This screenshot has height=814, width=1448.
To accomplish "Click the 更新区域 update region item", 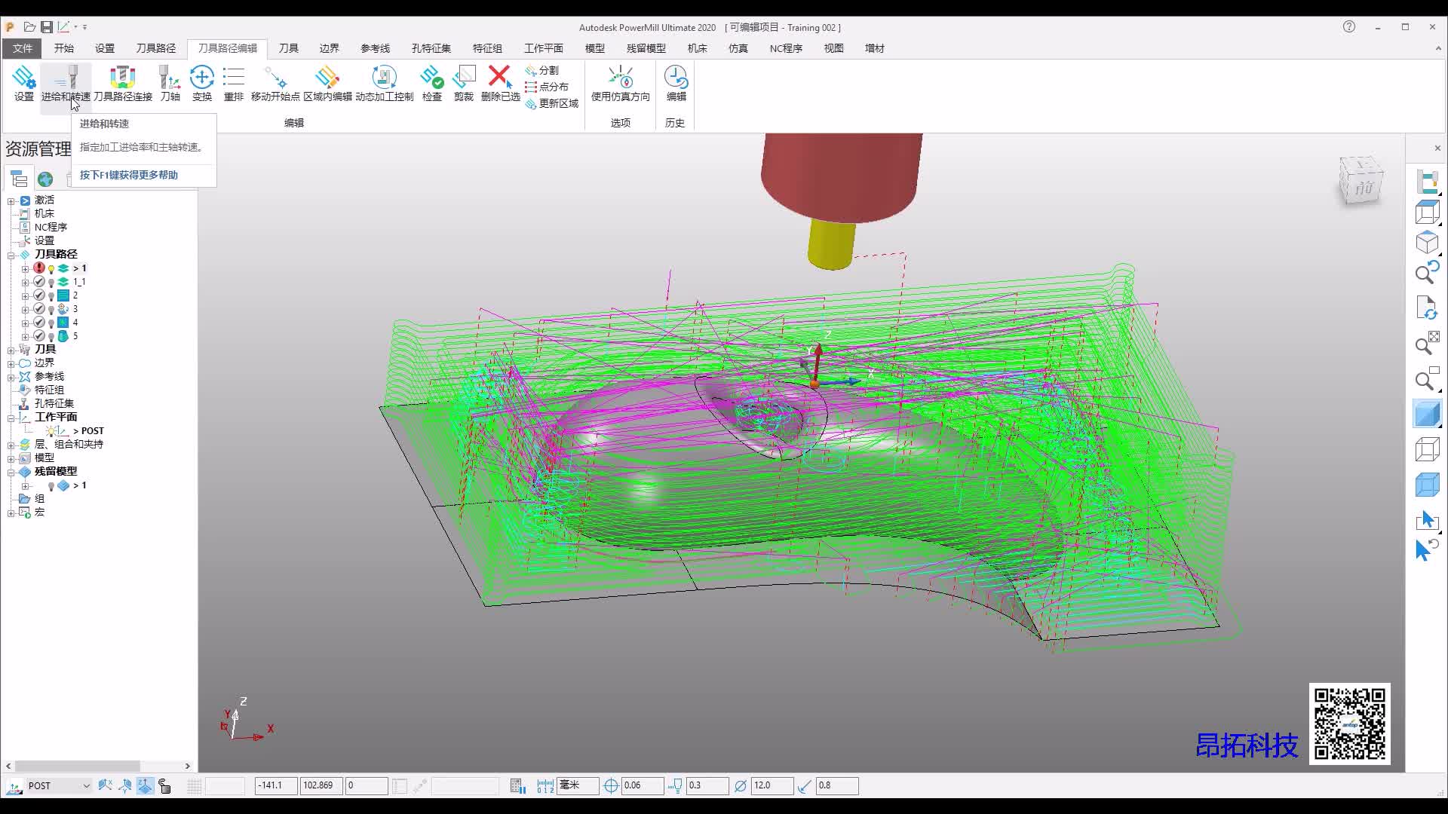I will point(552,103).
